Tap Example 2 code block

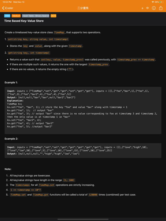(x=83, y=150)
